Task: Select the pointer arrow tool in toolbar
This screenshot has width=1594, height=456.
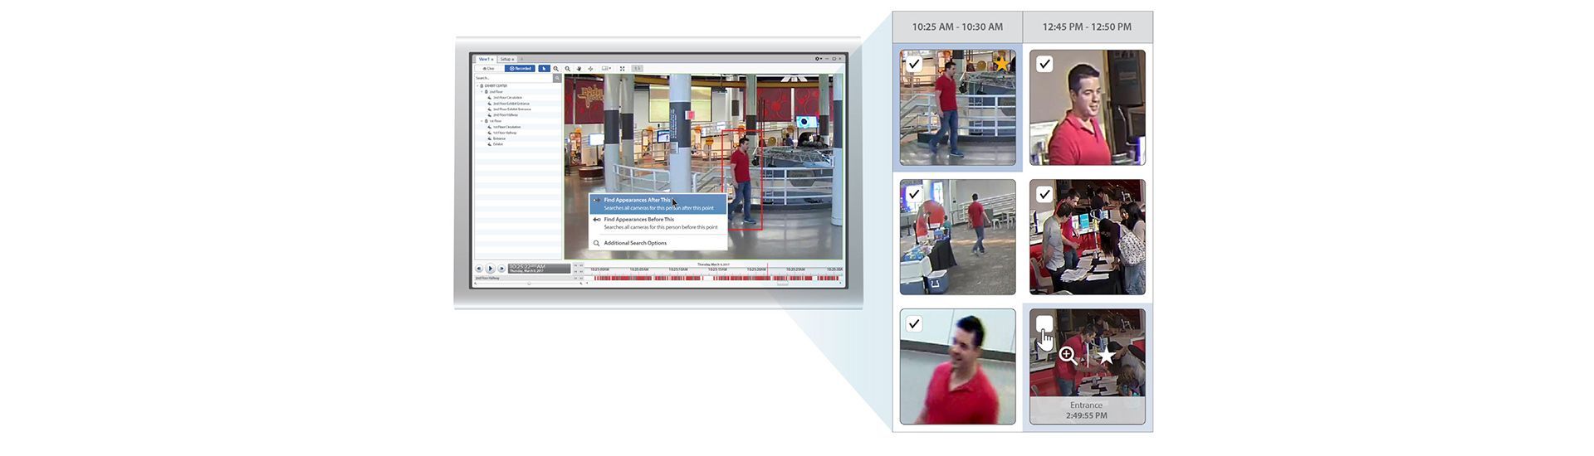Action: tap(544, 69)
